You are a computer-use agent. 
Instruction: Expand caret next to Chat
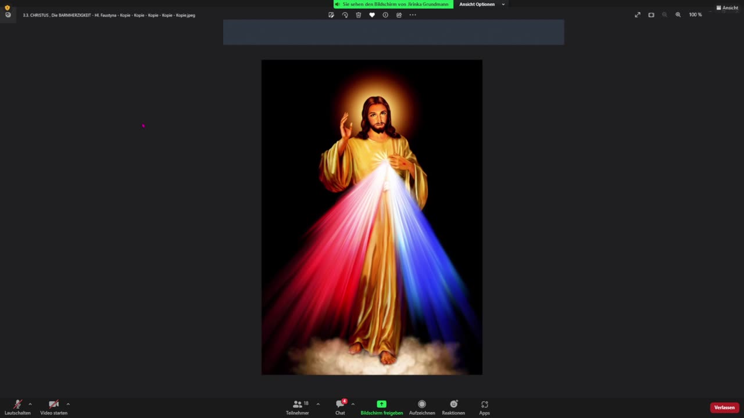[x=353, y=404]
